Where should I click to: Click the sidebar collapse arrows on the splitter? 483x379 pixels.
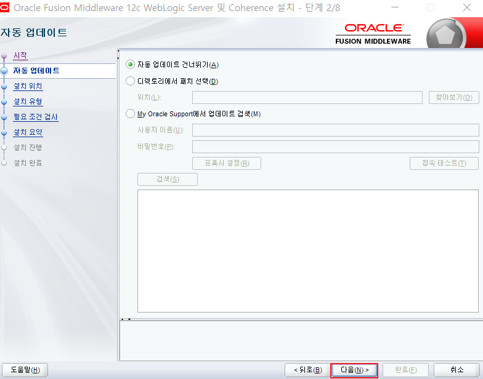tap(118, 54)
